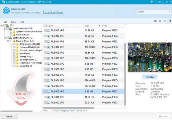
Task: Switch to the Time tab
Action: pyautogui.click(x=22, y=22)
